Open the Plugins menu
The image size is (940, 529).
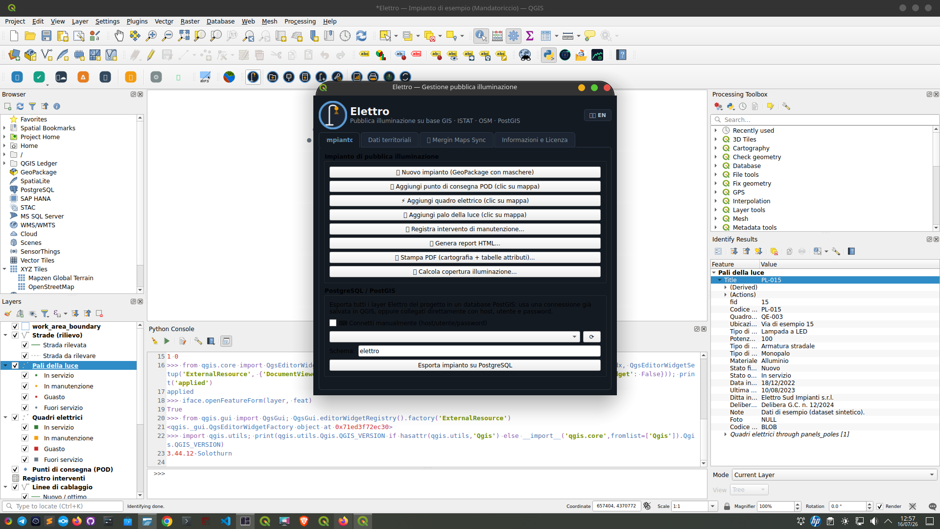pos(137,21)
